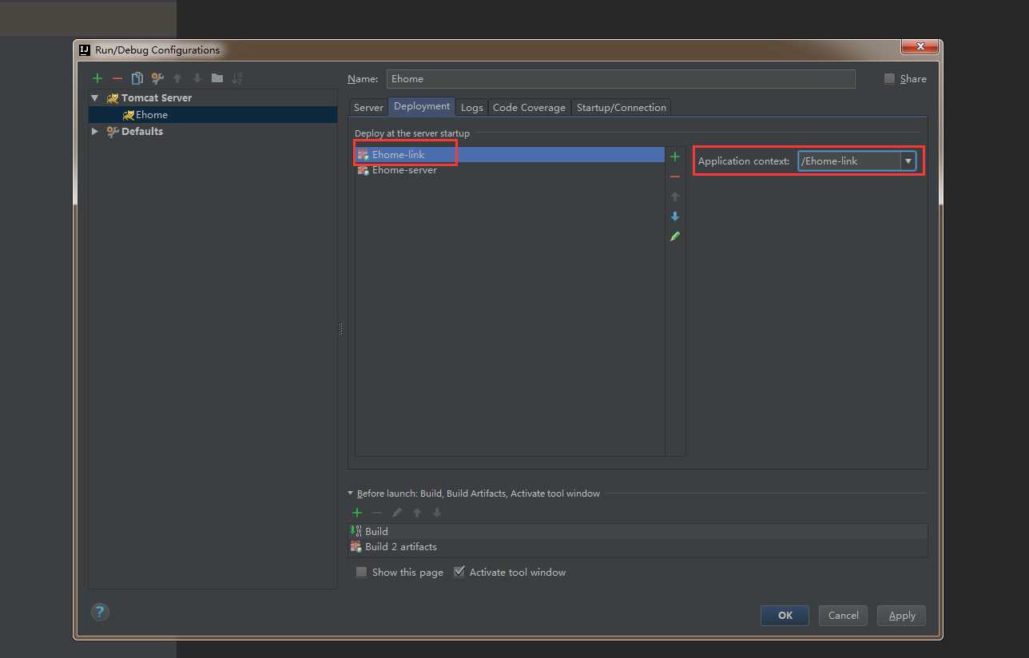Remove selected configuration with red minus
This screenshot has width=1029, height=658.
[117, 78]
